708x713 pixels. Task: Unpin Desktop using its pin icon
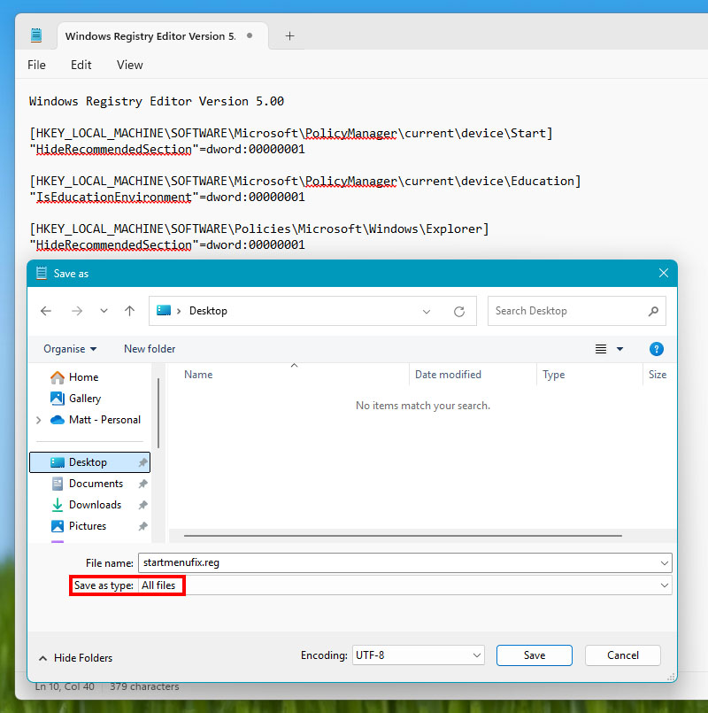tap(142, 462)
